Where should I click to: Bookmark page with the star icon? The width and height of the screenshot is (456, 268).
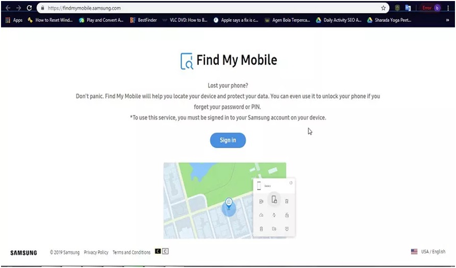click(383, 8)
